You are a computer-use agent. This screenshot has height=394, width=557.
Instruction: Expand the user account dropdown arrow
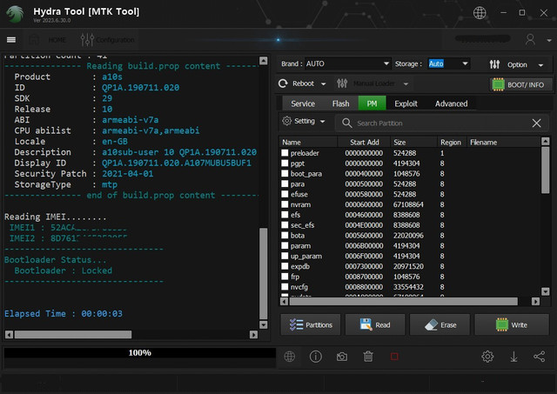point(549,41)
